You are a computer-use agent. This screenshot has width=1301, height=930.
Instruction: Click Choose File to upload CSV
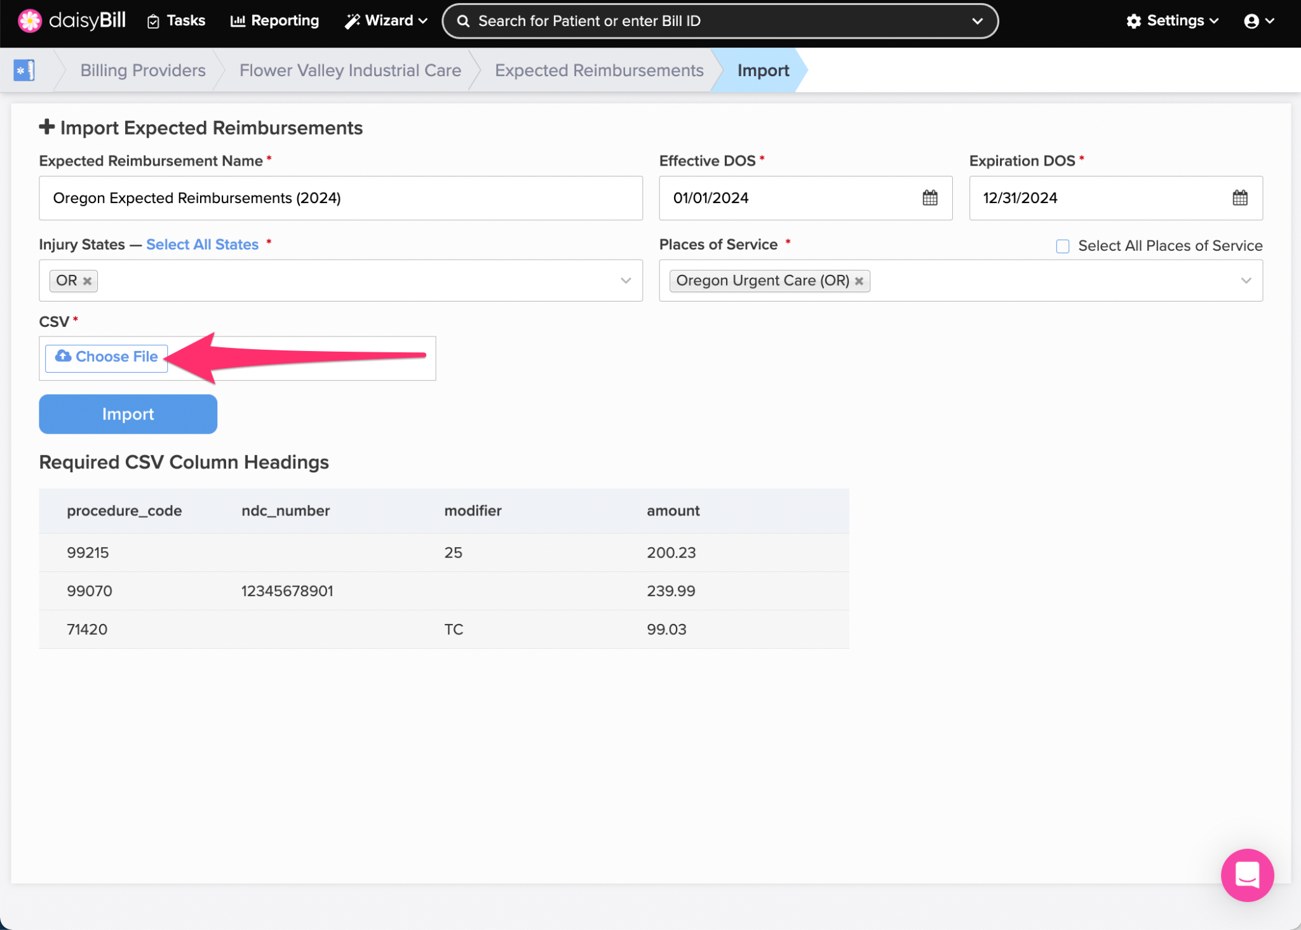pos(107,357)
